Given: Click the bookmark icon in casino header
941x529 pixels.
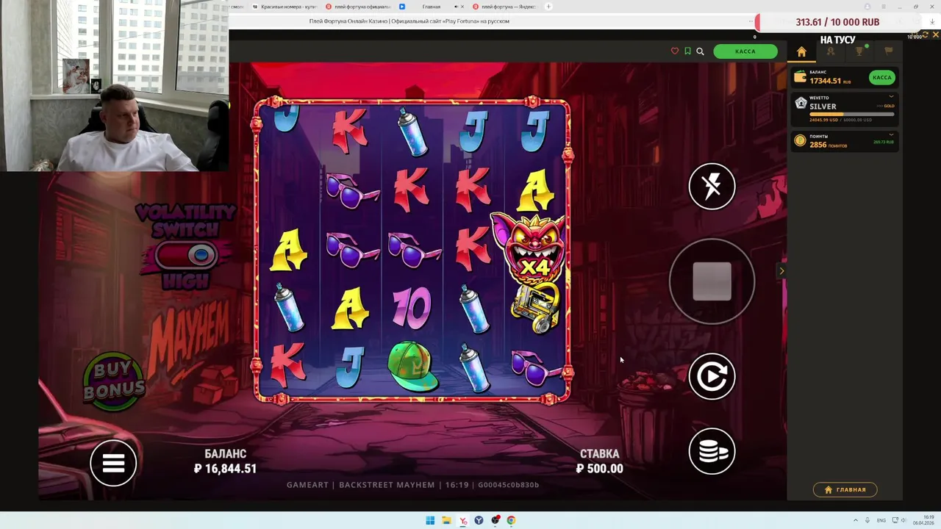Looking at the screenshot, I should (687, 51).
